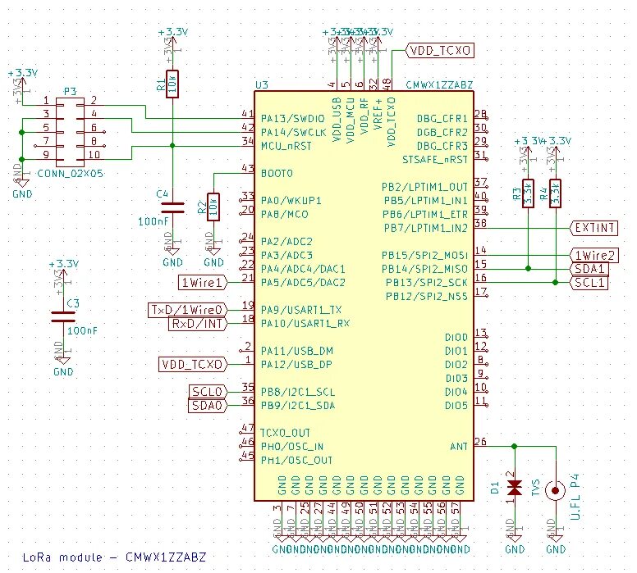Click the EXTINT global label
The image size is (637, 573).
pos(594,228)
